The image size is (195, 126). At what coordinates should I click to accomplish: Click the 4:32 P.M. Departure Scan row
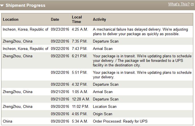click(105, 85)
